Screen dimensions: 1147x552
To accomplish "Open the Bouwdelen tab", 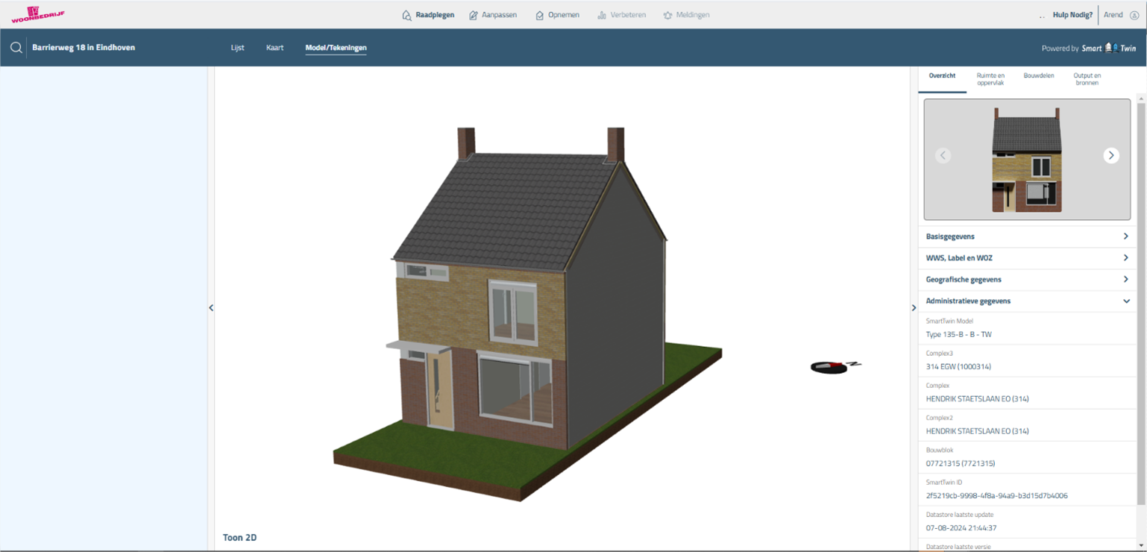I will point(1038,76).
